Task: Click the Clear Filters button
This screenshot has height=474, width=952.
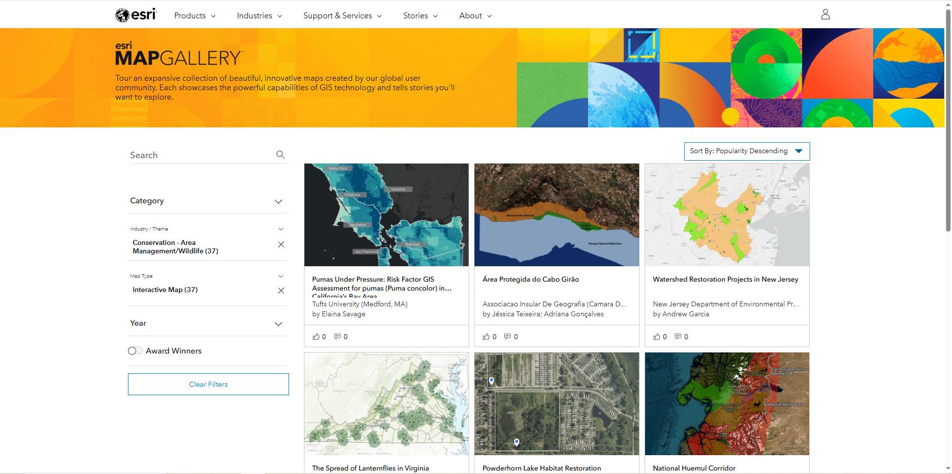Action: 208,384
